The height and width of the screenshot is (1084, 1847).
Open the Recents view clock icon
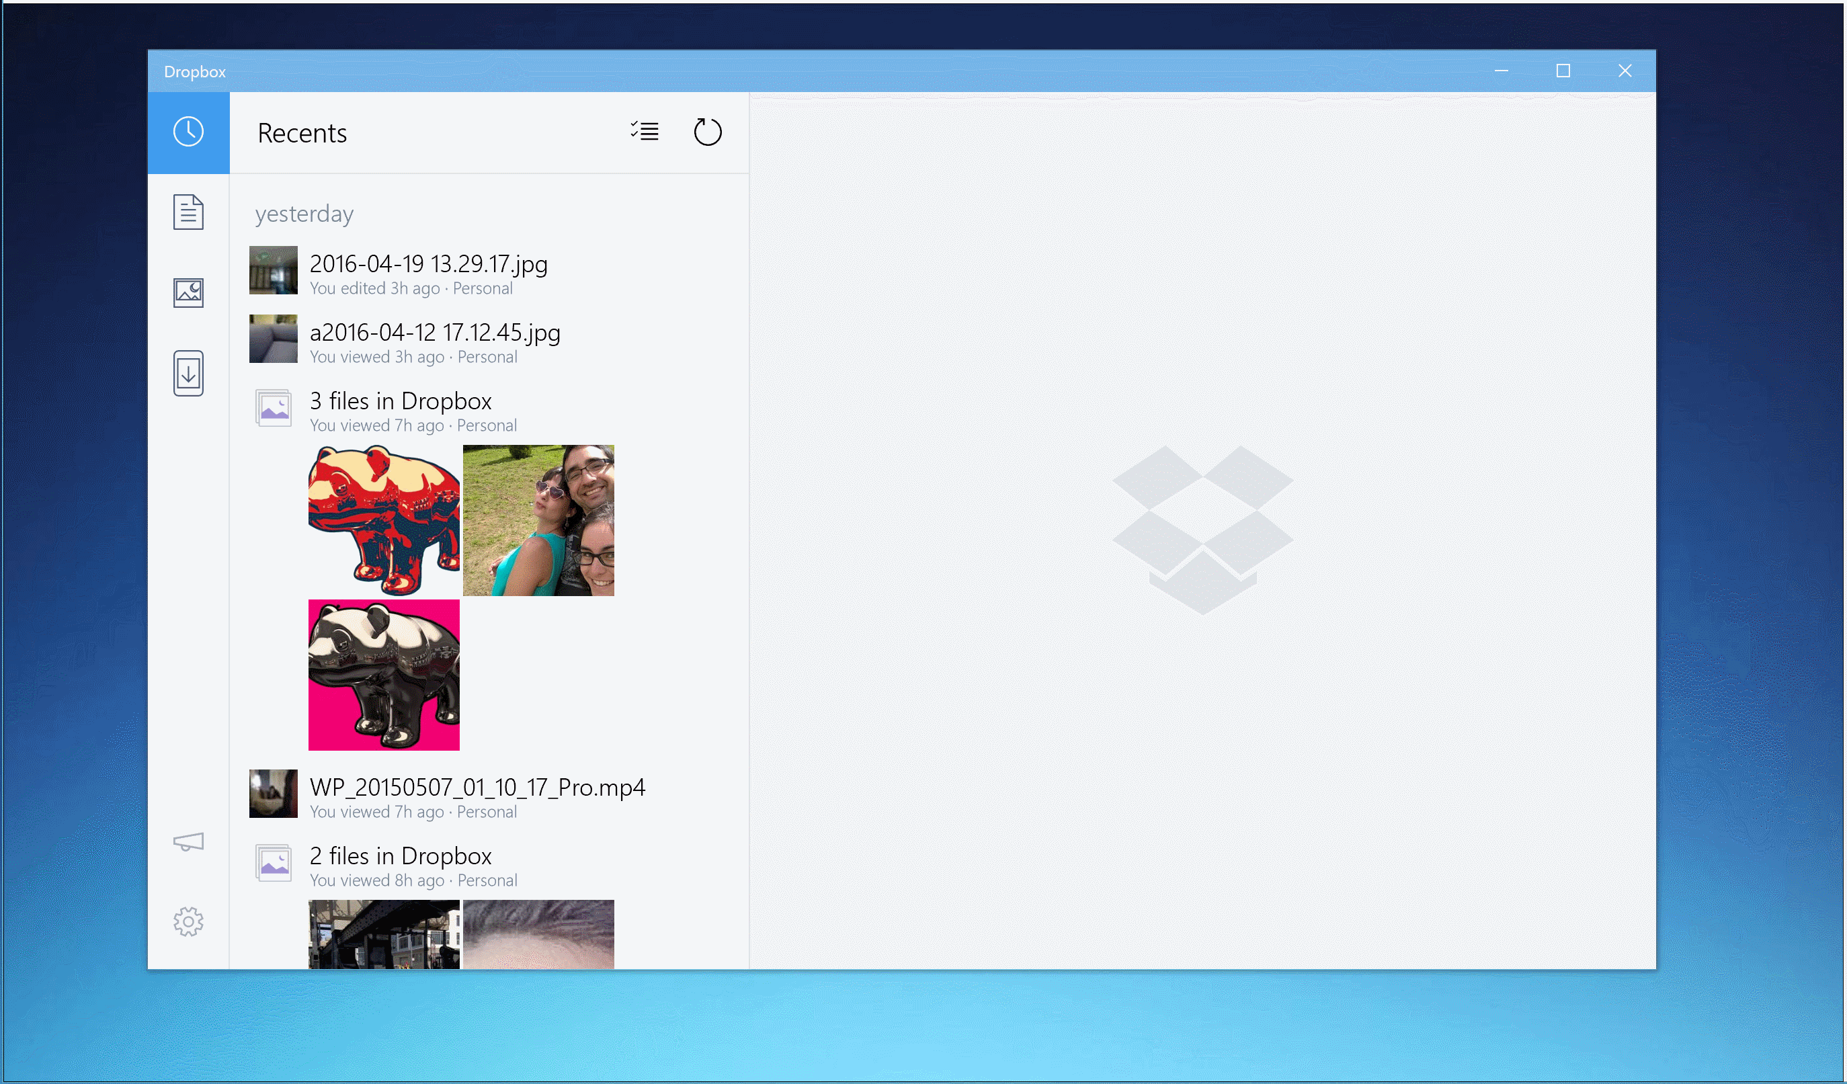[x=188, y=132]
